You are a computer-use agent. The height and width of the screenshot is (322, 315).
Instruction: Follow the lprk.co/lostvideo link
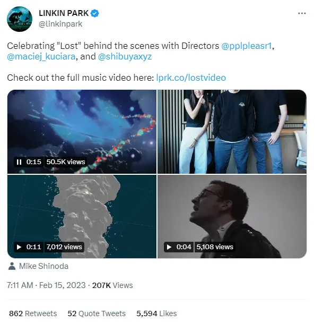(191, 78)
